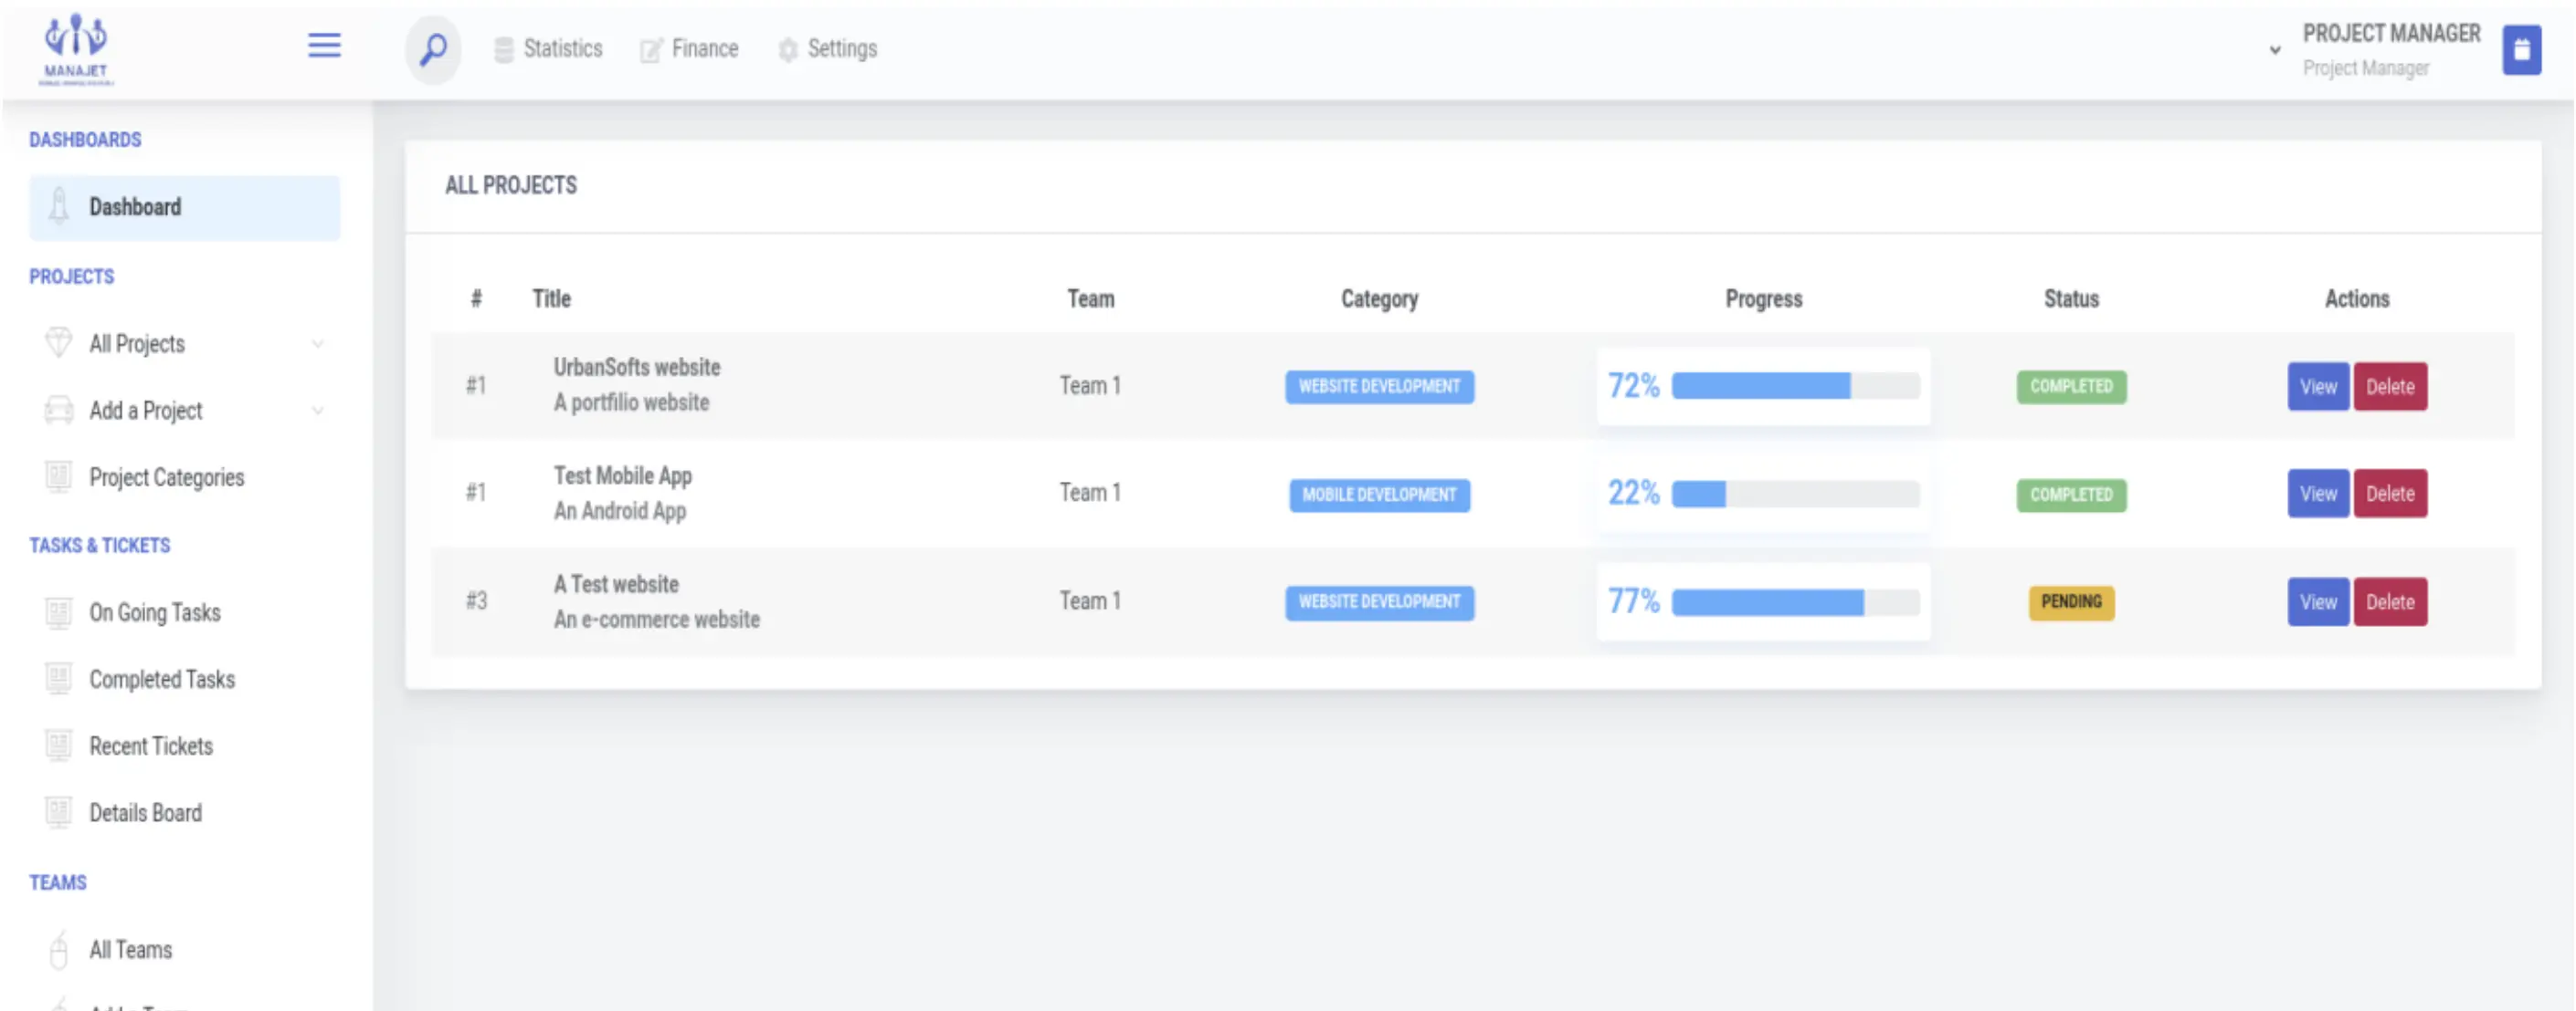Open the search magnifier button
2576x1011 pixels.
(433, 49)
